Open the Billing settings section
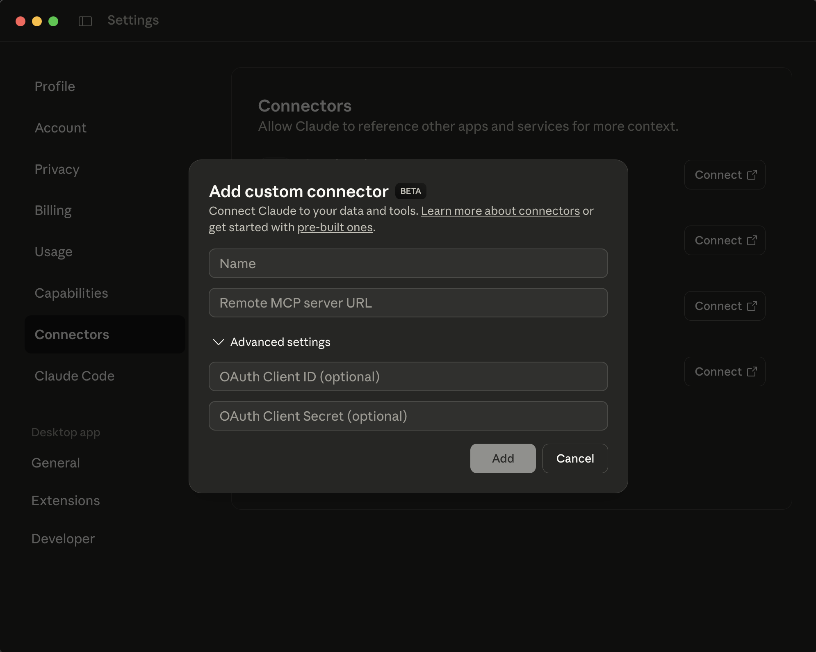Screen dimensions: 816x652 pos(53,210)
